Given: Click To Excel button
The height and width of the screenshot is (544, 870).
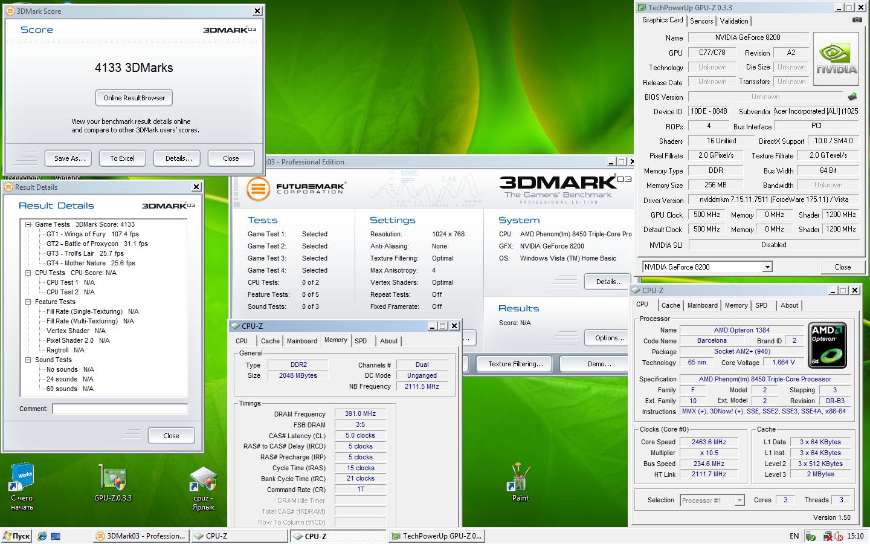Looking at the screenshot, I should pos(122,158).
